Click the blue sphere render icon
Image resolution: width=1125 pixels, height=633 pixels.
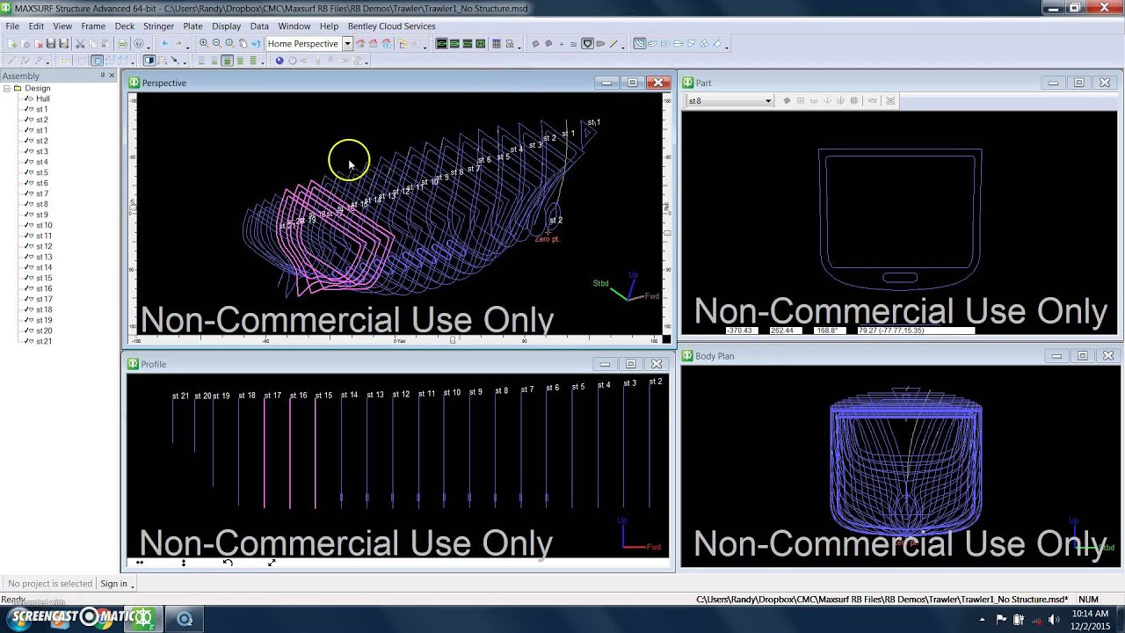(x=279, y=61)
